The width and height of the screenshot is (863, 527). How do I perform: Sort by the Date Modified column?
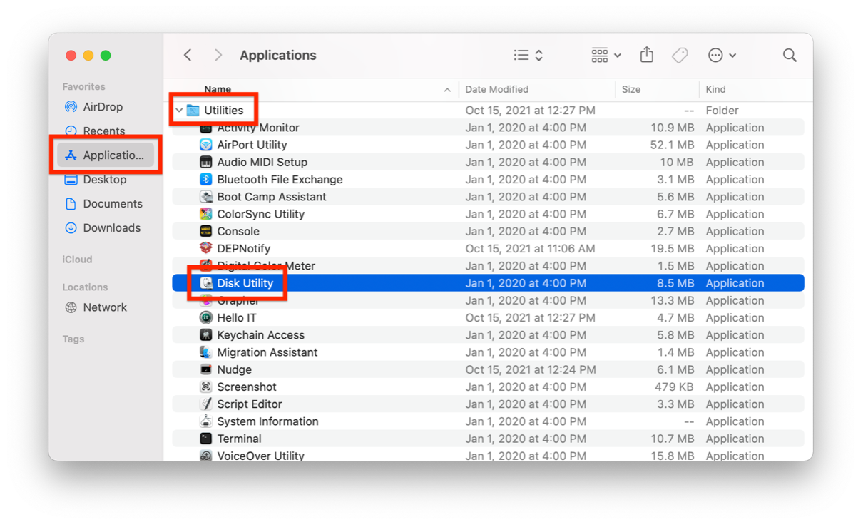tap(497, 90)
